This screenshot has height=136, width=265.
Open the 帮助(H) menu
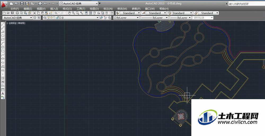pos(164,9)
